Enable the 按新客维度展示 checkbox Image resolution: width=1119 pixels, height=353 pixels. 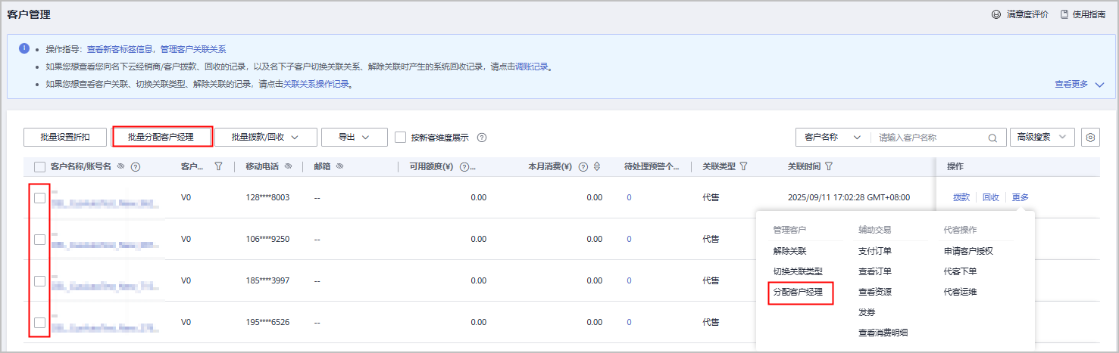point(402,138)
